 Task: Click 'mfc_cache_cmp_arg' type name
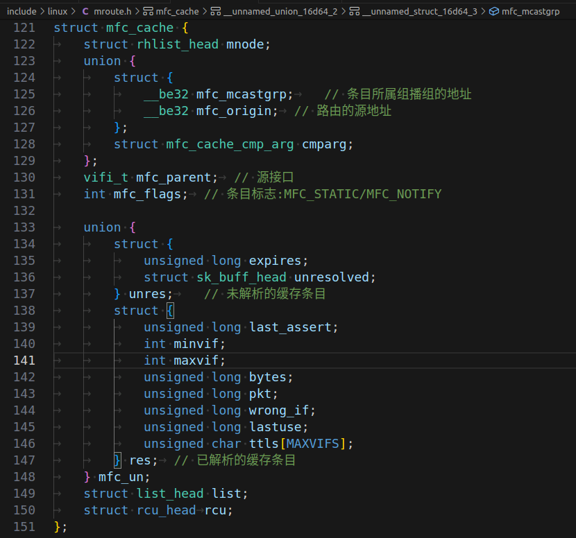point(230,144)
